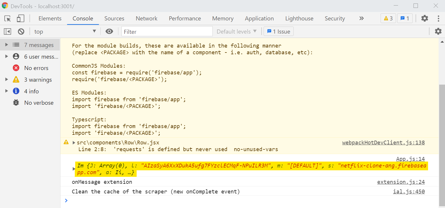This screenshot has width=445, height=208.
Task: Activate the inspect element picker icon
Action: [8, 19]
